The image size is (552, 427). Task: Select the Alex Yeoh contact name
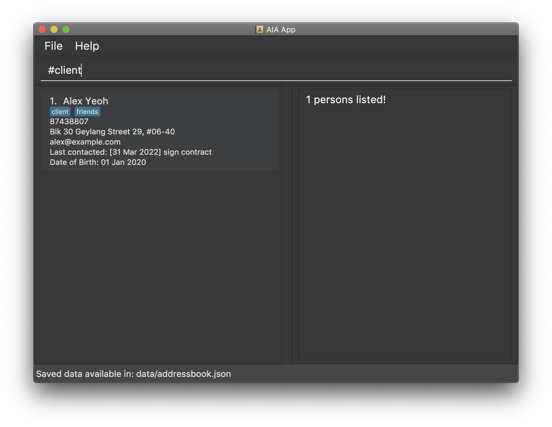click(85, 101)
